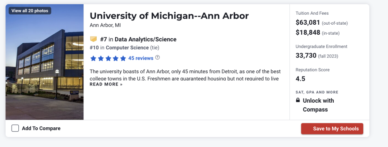Open the Data Analytics/Science ranking link
The height and width of the screenshot is (147, 388).
pos(145,39)
